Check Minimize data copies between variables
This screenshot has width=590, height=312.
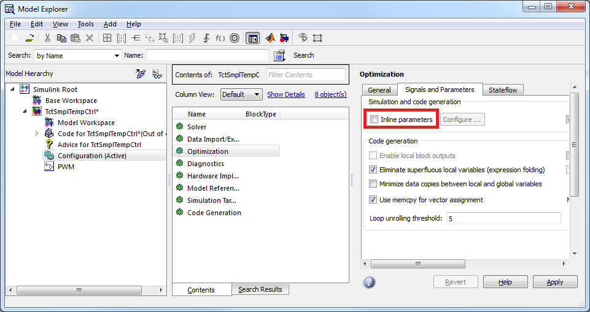tap(373, 184)
